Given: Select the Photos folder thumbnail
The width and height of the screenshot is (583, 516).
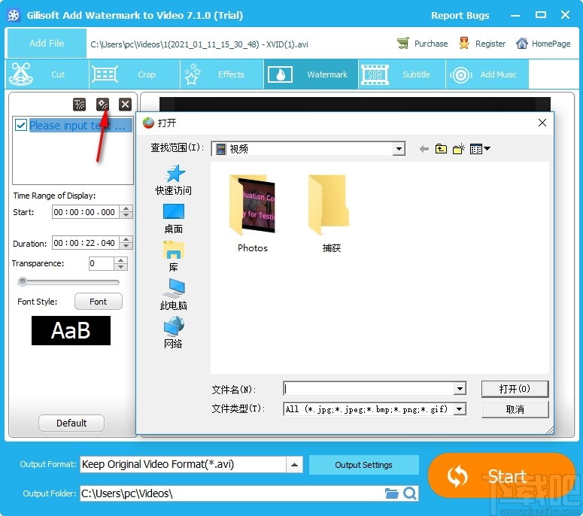Looking at the screenshot, I should click(253, 214).
